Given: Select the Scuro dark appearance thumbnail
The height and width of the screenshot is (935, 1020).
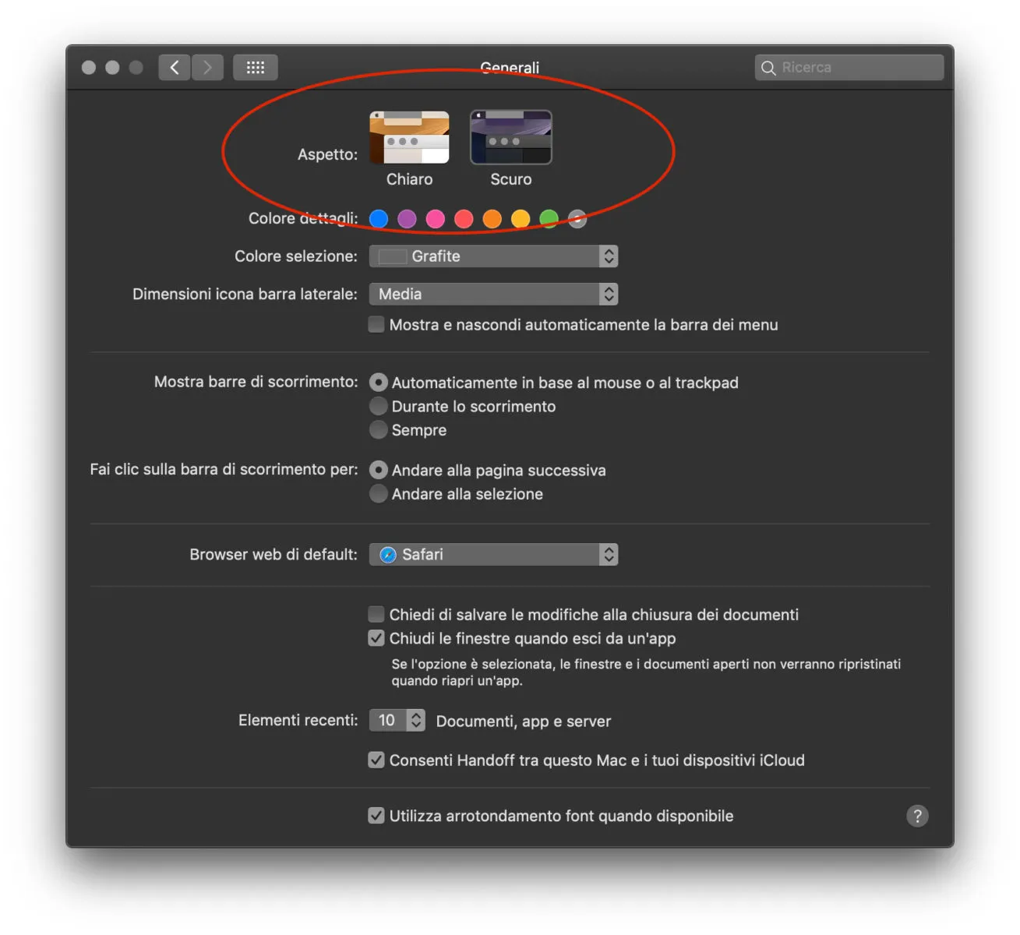Looking at the screenshot, I should point(511,138).
